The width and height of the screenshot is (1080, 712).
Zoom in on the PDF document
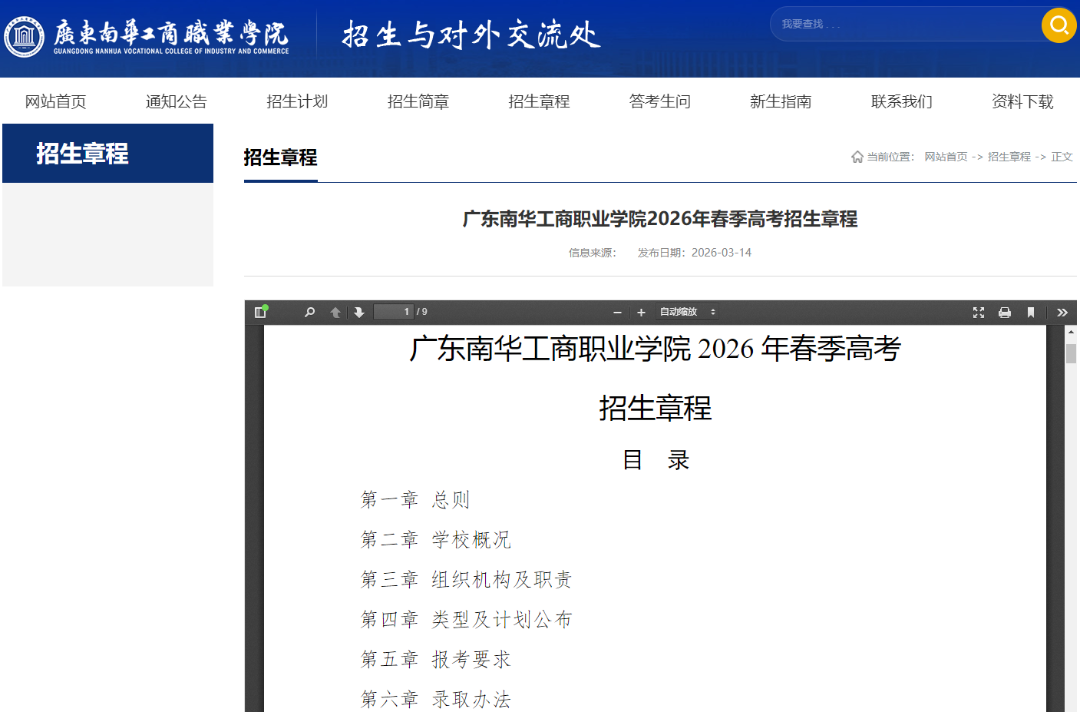(641, 312)
